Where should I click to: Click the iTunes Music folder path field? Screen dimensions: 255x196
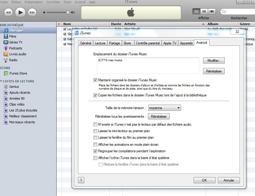[148, 66]
